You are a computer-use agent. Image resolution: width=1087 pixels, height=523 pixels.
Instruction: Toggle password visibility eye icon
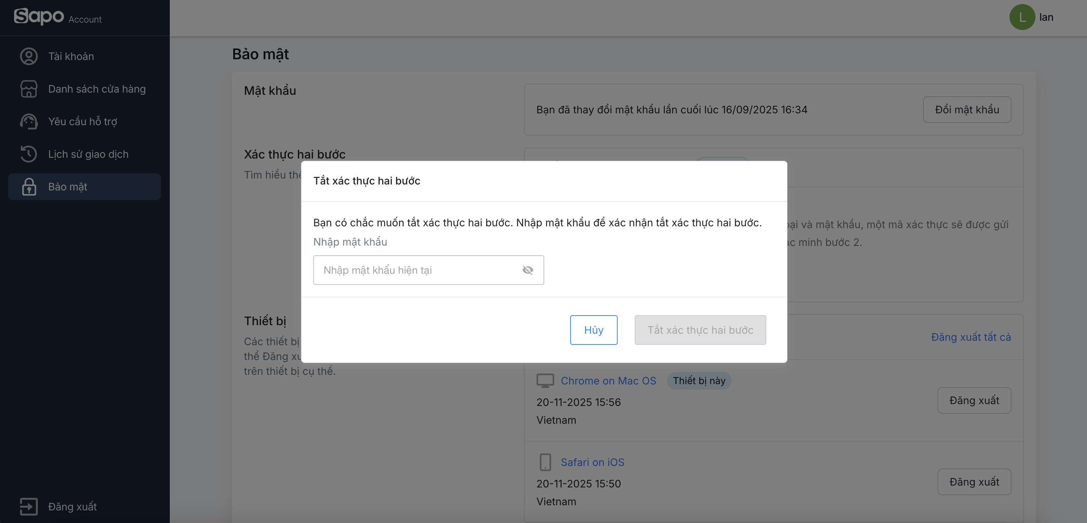click(528, 270)
